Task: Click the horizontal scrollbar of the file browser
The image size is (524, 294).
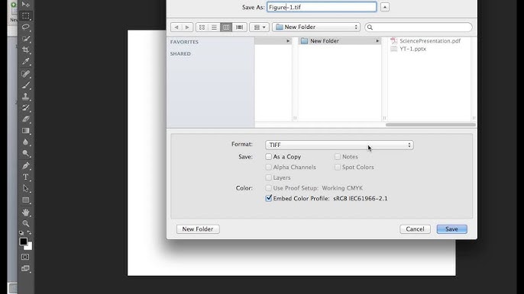Action: [x=431, y=125]
